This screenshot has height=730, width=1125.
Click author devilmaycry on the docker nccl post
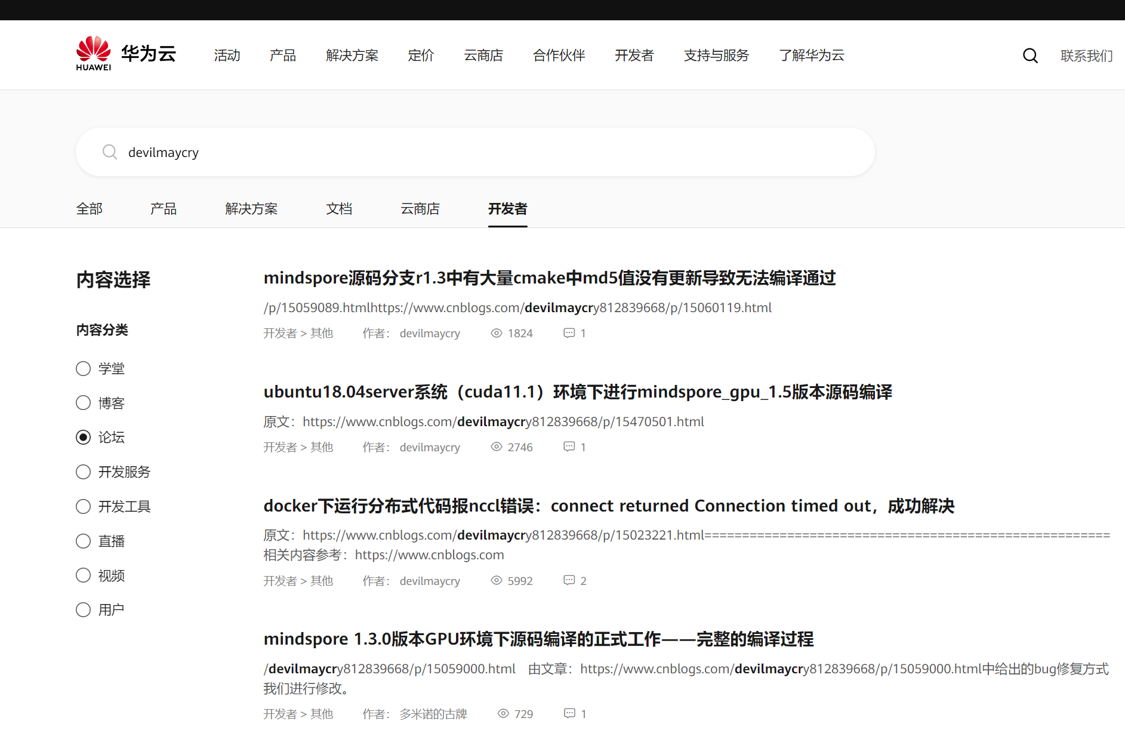[430, 581]
